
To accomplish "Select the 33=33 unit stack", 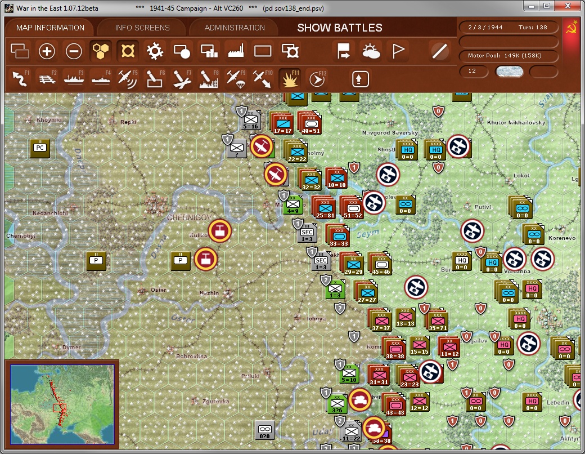I will pyautogui.click(x=338, y=235).
